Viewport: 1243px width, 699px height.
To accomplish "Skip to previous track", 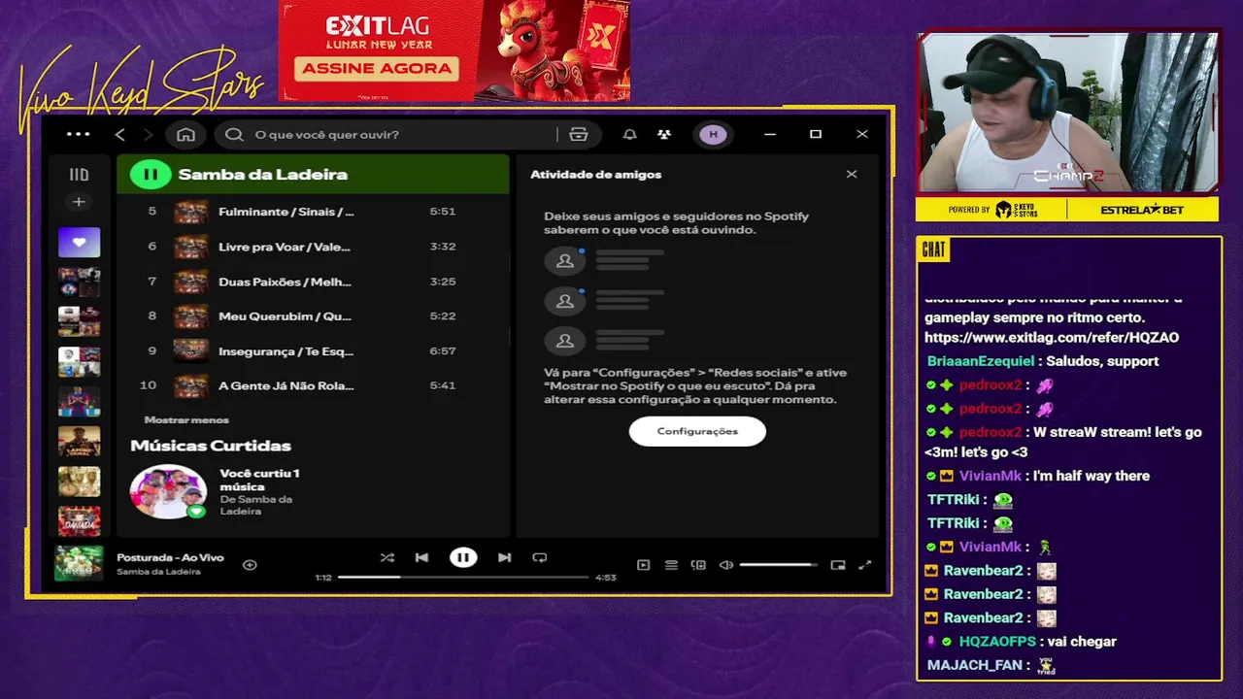I will pyautogui.click(x=421, y=557).
